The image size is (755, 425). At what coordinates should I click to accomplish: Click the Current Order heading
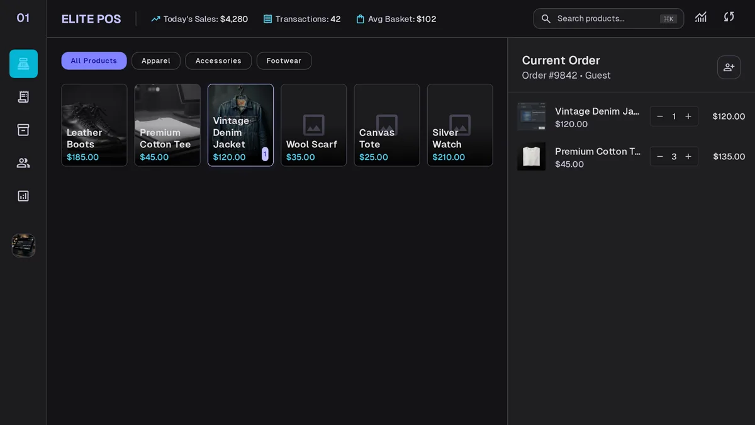tap(561, 60)
